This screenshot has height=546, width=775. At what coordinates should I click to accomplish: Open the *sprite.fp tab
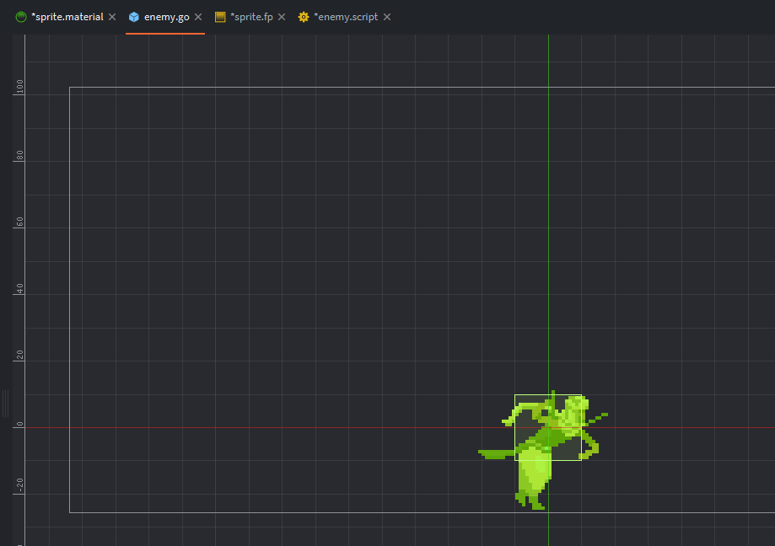point(251,17)
